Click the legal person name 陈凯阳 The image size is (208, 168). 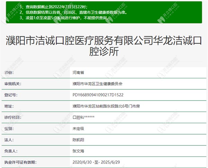(x=78, y=140)
